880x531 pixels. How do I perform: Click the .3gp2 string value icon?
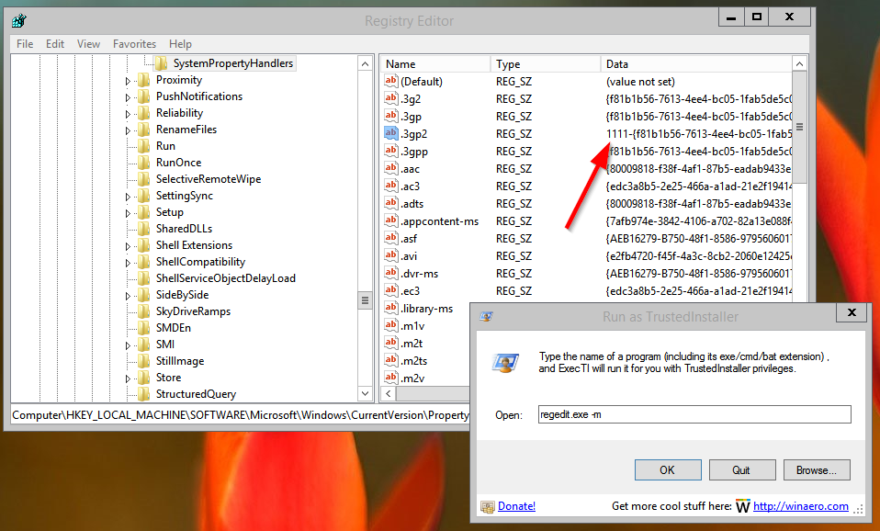pyautogui.click(x=389, y=133)
